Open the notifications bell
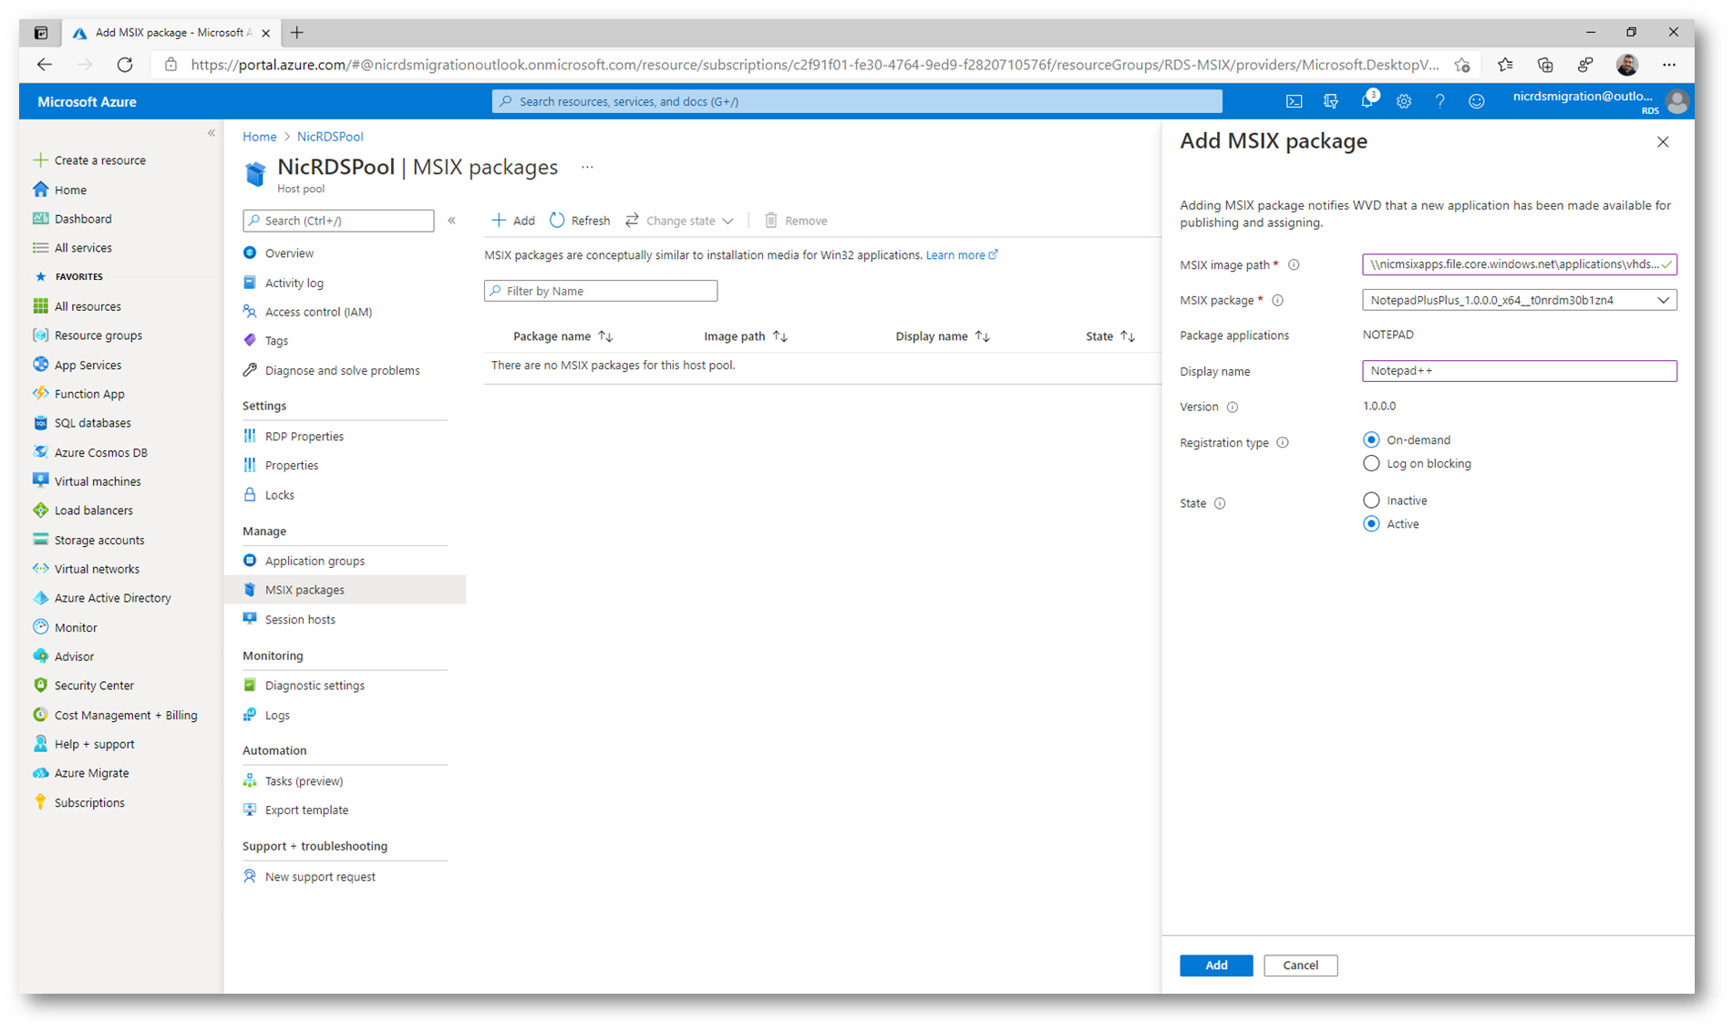The image size is (1733, 1032). (1367, 101)
